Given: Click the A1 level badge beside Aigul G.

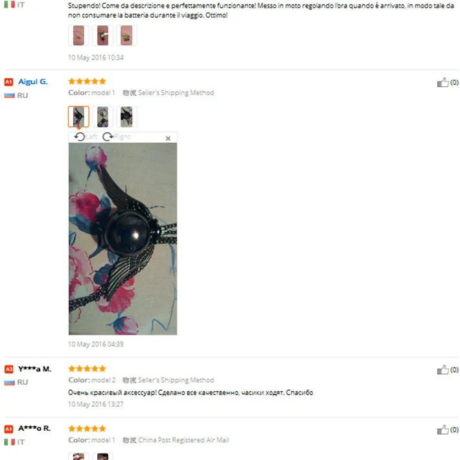Looking at the screenshot, I should (x=9, y=82).
